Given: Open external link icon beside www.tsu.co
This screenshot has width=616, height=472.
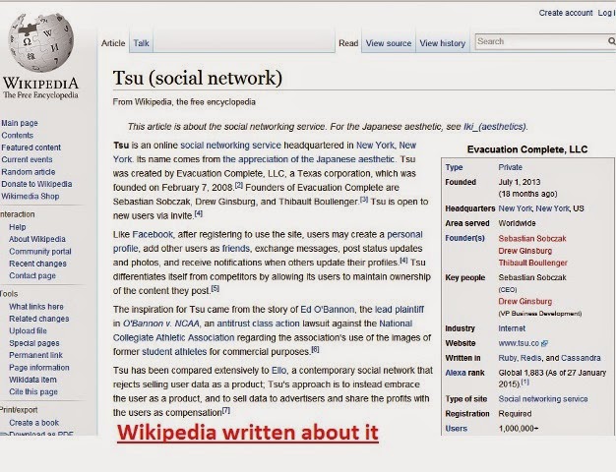Looking at the screenshot, I should coord(544,343).
